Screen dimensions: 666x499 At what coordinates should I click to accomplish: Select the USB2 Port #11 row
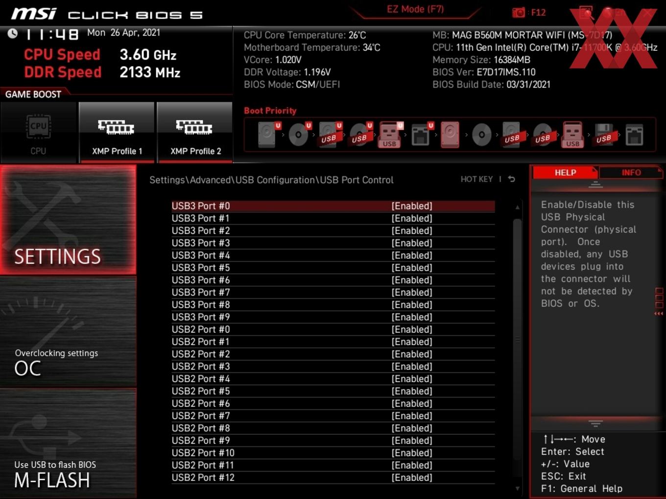pos(333,465)
